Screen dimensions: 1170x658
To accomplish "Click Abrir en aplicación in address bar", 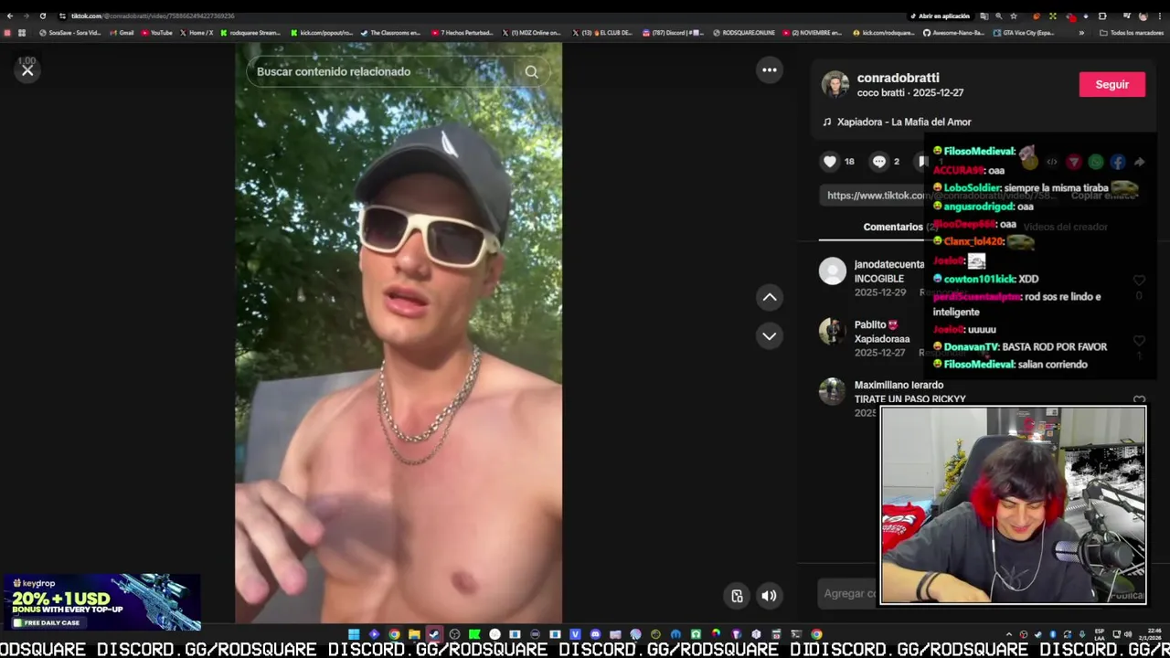I will pyautogui.click(x=940, y=16).
